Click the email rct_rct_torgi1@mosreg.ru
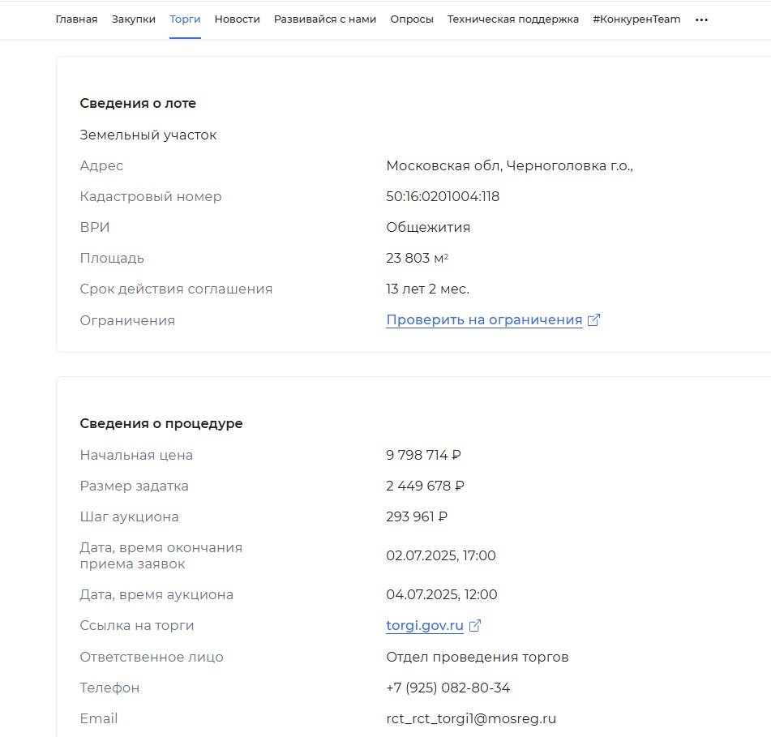The width and height of the screenshot is (771, 737). point(471,719)
